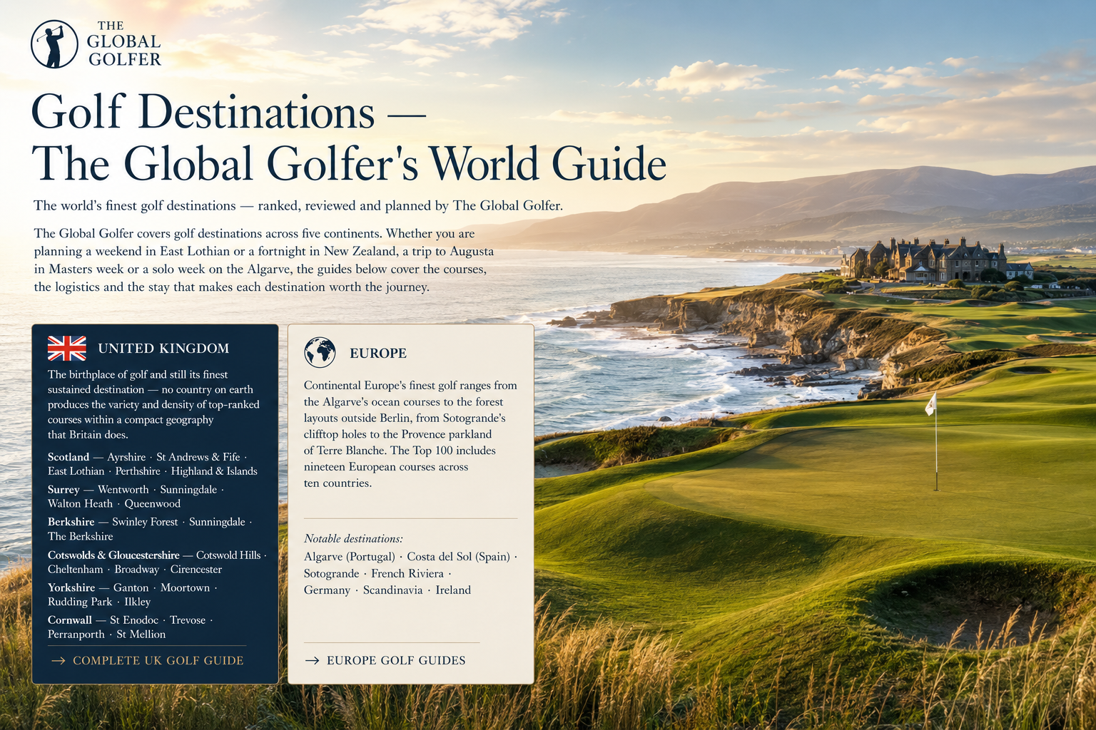Open the Cornwall region entry
The width and height of the screenshot is (1096, 730).
point(70,620)
